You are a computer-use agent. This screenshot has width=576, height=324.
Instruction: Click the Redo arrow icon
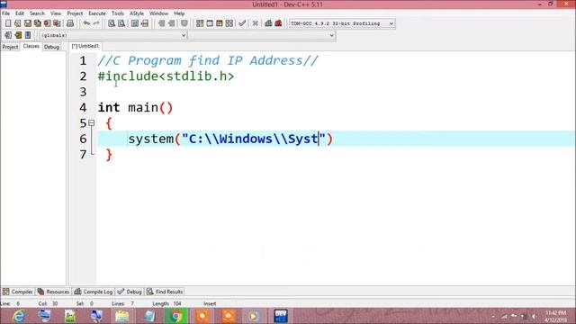pyautogui.click(x=96, y=23)
